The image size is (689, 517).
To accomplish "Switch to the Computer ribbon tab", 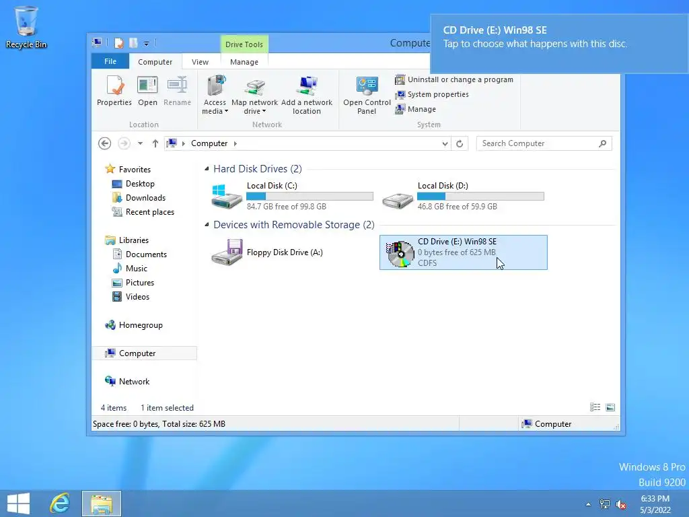I will 155,62.
